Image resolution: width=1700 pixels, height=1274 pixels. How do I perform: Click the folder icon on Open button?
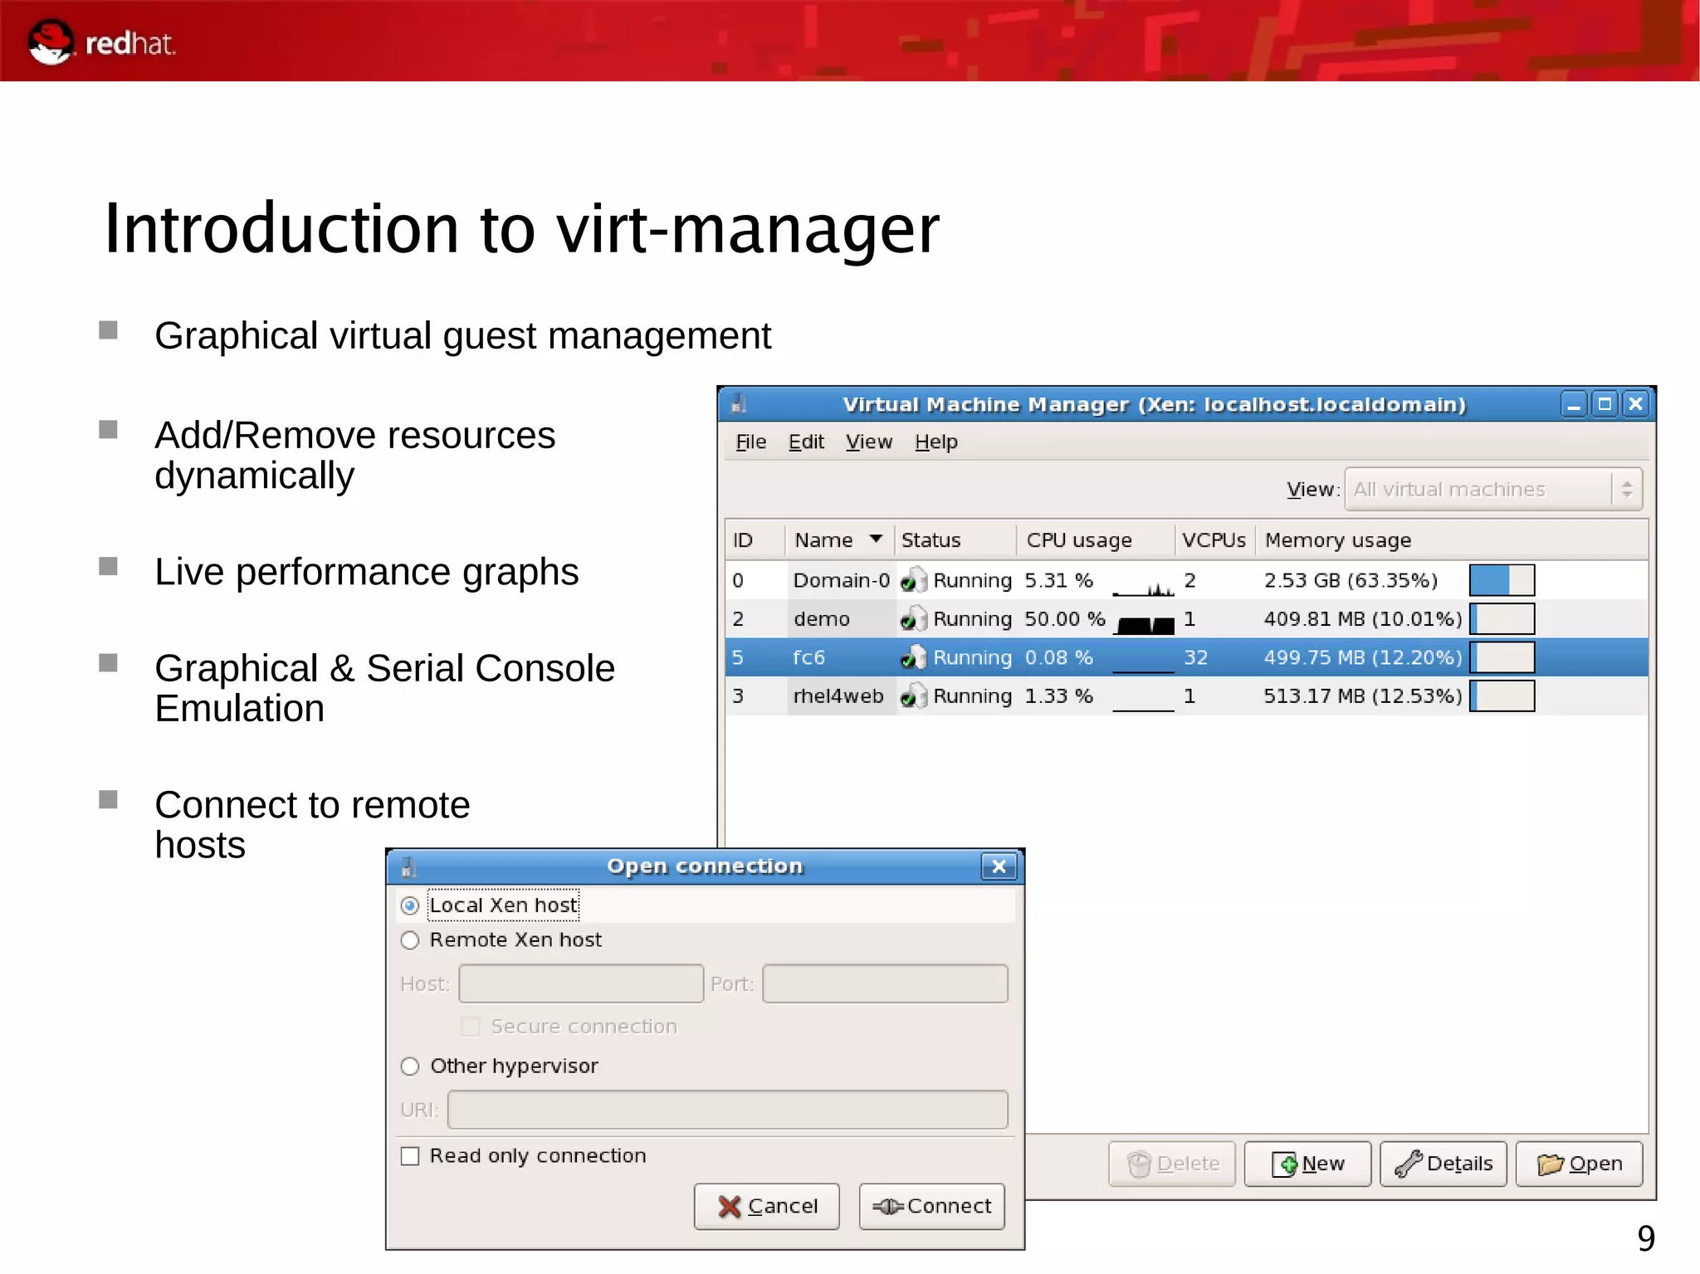pyautogui.click(x=1551, y=1164)
